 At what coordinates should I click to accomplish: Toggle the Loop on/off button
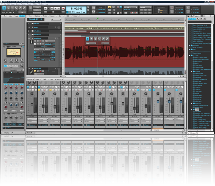[x=93, y=8]
